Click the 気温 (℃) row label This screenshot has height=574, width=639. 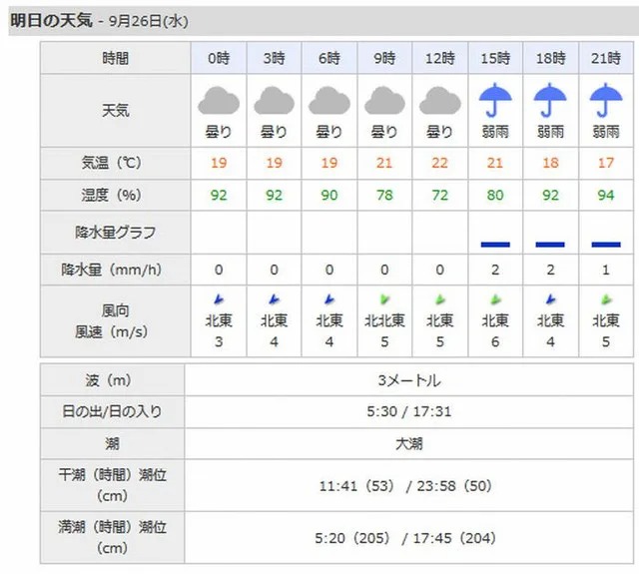[111, 163]
